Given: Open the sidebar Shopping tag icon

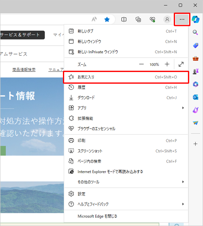Looking at the screenshot, I should click(196, 46).
